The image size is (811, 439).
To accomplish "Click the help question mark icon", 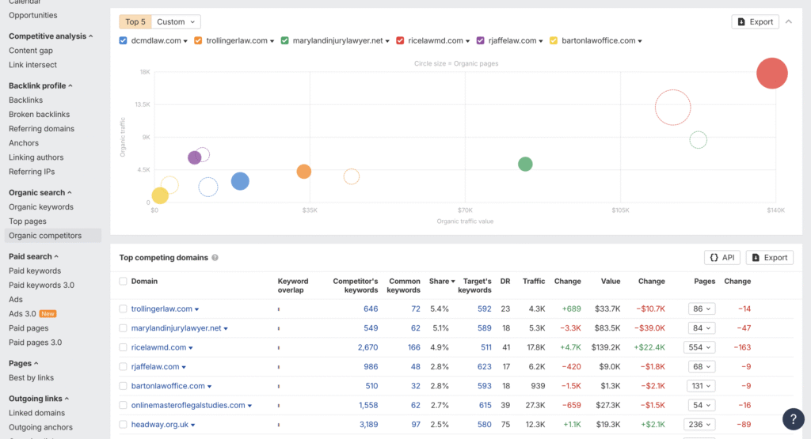I will (793, 419).
